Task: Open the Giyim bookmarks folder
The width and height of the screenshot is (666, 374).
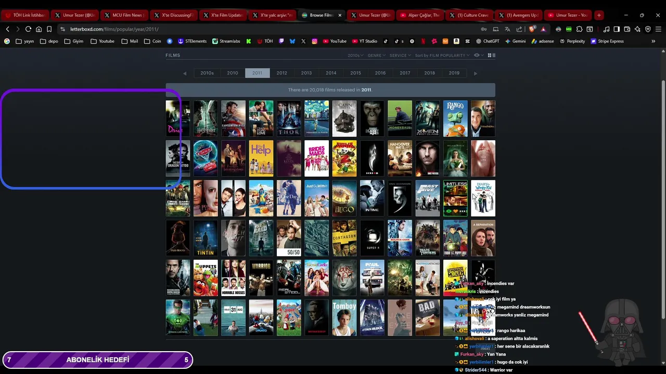Action: [x=73, y=41]
